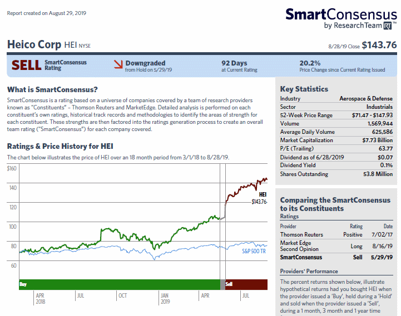Click the 'OCT' x-axis marker
Image resolution: width=401 pixels, height=316 pixels.
tap(122, 295)
